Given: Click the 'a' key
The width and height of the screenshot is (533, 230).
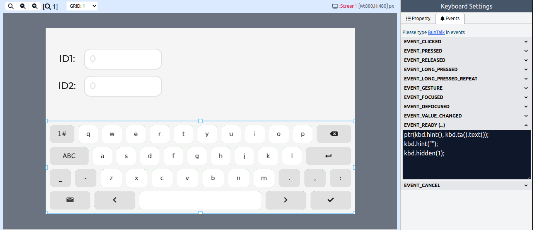Looking at the screenshot, I should tap(102, 156).
